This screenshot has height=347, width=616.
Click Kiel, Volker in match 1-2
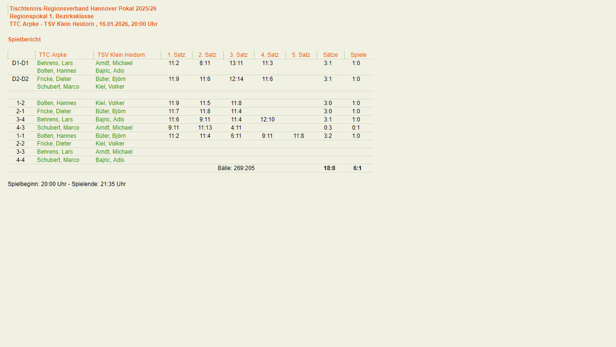pos(110,103)
